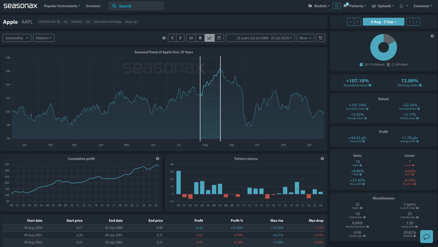Shift pattern end date earlier

(409, 22)
